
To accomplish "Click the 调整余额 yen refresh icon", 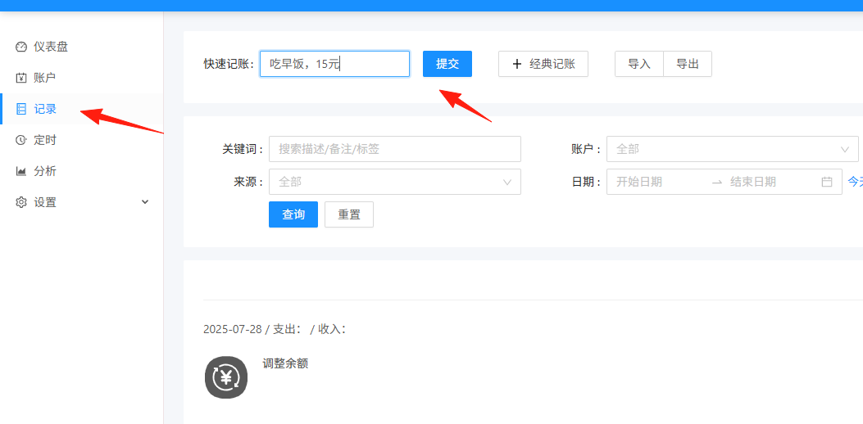I will [x=226, y=377].
